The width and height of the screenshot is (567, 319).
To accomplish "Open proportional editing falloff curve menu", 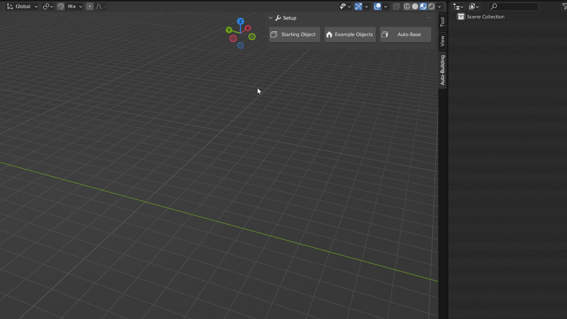I will pyautogui.click(x=100, y=6).
